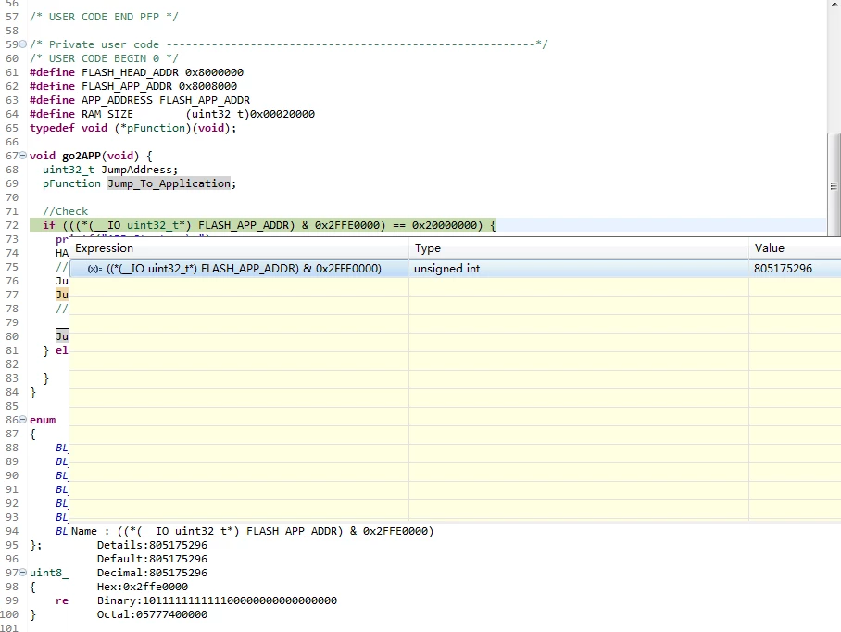Image resolution: width=841 pixels, height=632 pixels.
Task: Click the 'unsigned int' type cell
Action: (x=446, y=268)
